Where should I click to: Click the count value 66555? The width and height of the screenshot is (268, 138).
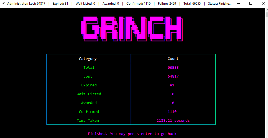[173, 68]
